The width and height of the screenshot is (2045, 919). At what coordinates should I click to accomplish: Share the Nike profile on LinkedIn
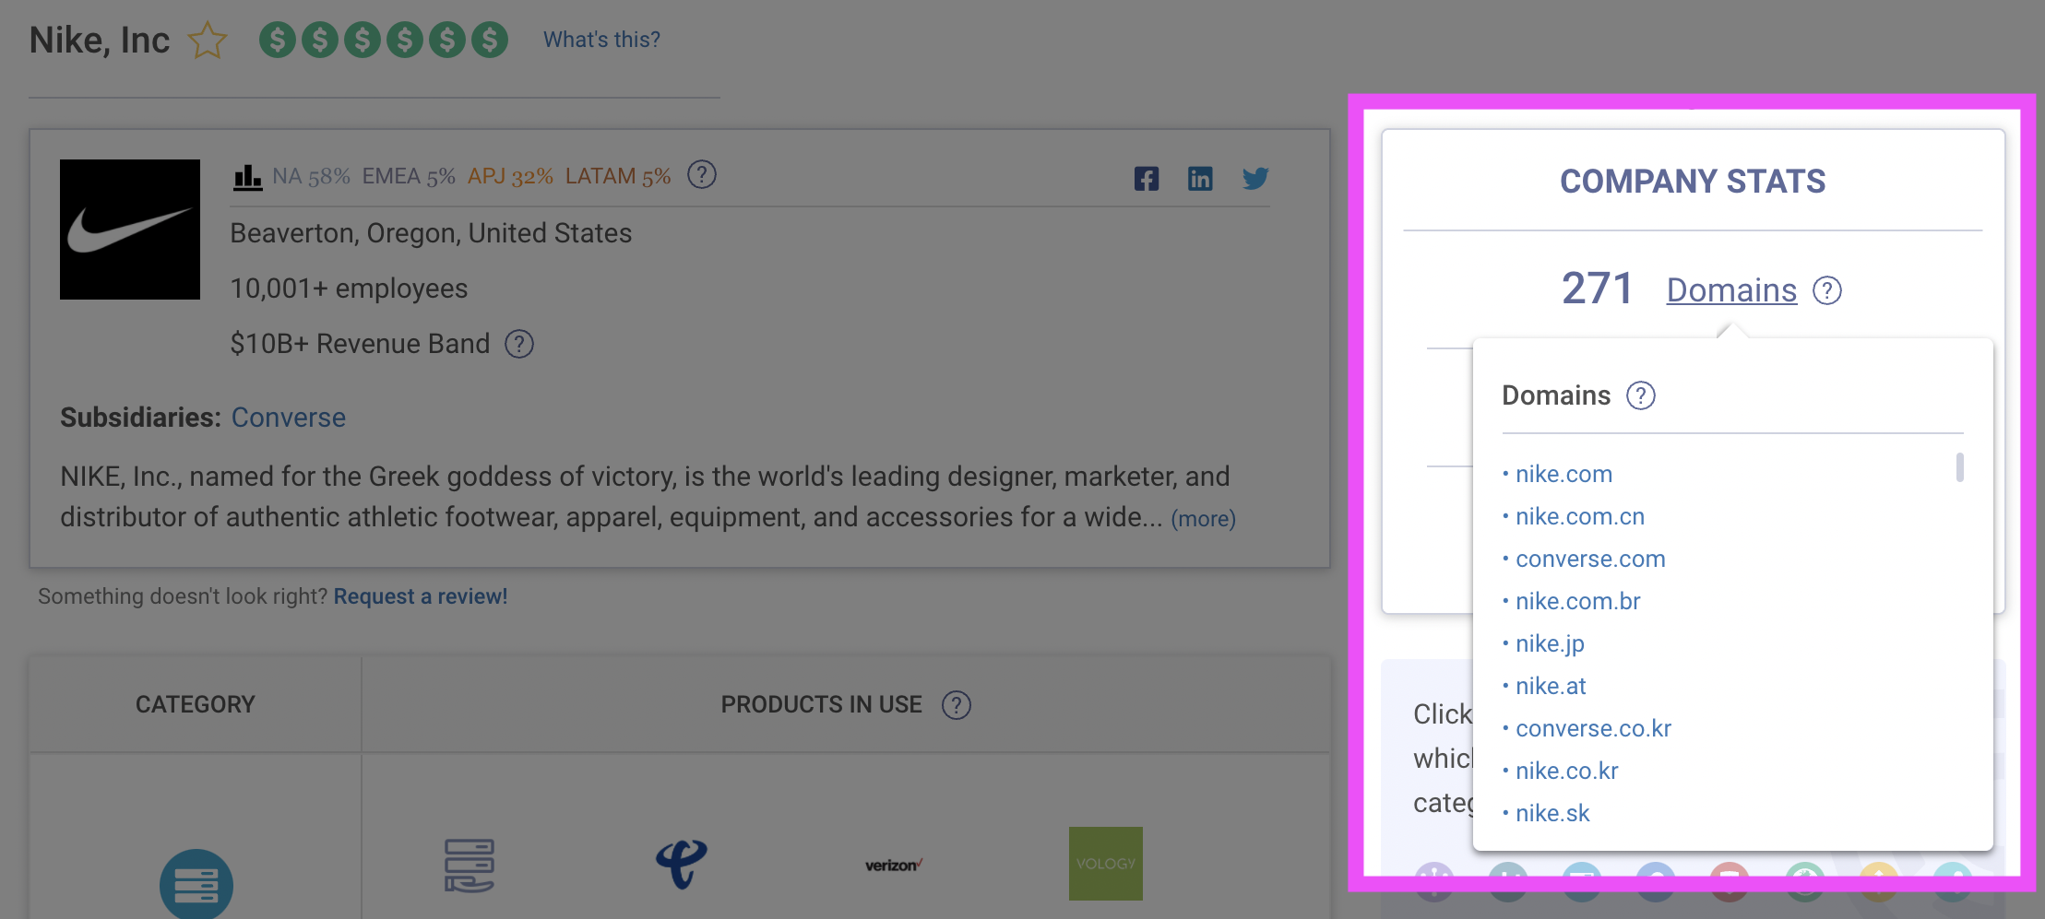tap(1201, 179)
